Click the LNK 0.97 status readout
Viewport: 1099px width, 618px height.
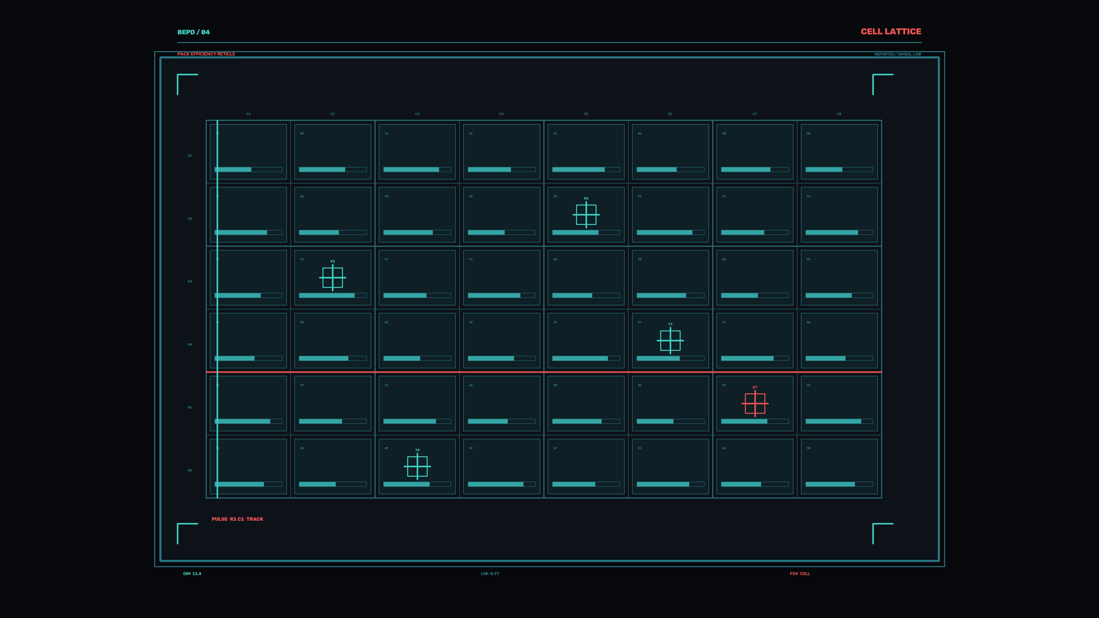pyautogui.click(x=490, y=574)
